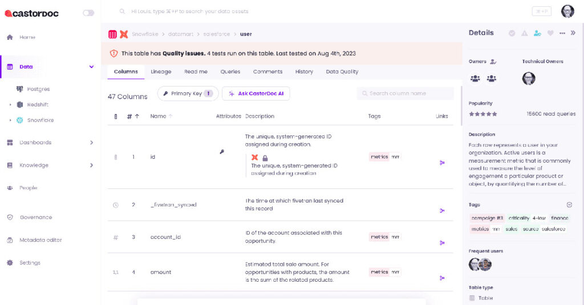The height and width of the screenshot is (305, 584).
Task: Click the warning triangle icon in Details
Action: click(525, 33)
